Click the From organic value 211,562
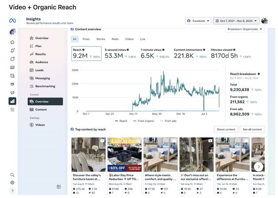This screenshot has height=198, width=278. (x=237, y=102)
